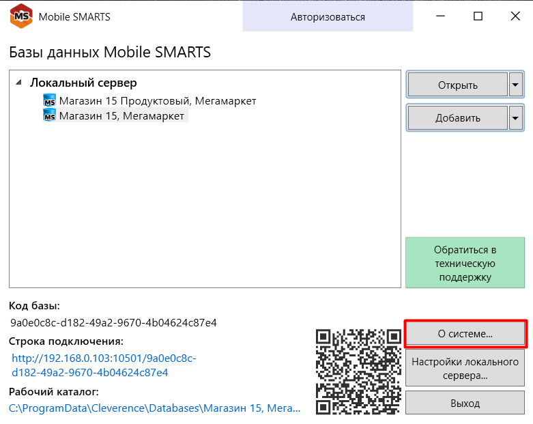Click the Добавить button
This screenshot has width=533, height=424.
[x=457, y=118]
